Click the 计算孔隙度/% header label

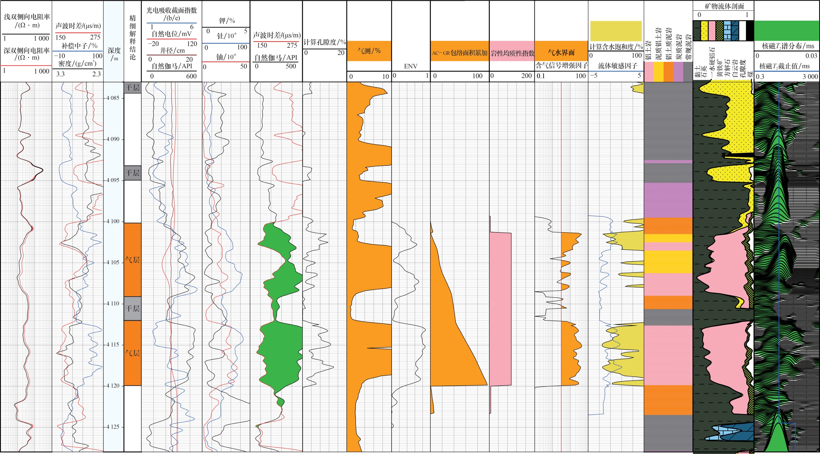pos(324,42)
